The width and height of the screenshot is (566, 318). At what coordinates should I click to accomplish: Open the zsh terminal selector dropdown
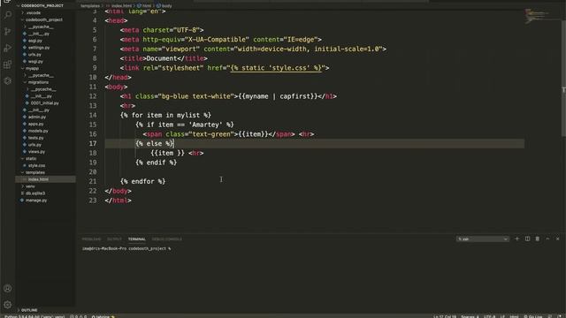click(x=483, y=239)
